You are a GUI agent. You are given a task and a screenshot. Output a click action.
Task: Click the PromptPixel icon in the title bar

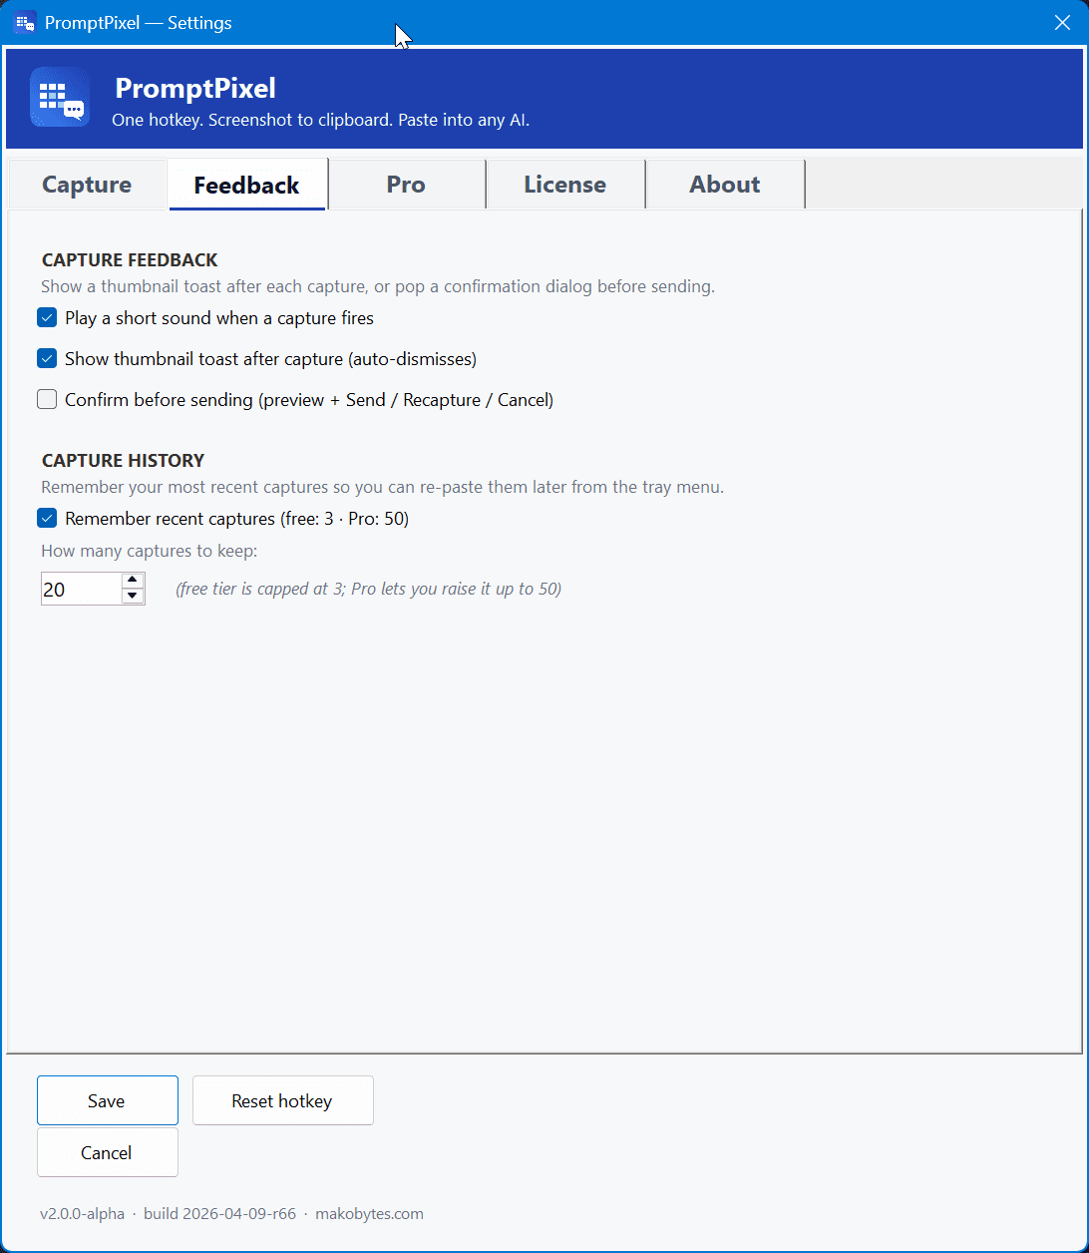(24, 22)
